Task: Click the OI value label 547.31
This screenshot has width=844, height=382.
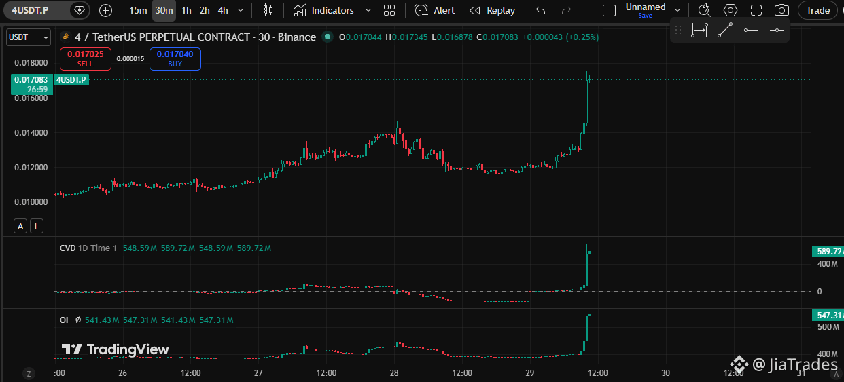Action: point(828,316)
